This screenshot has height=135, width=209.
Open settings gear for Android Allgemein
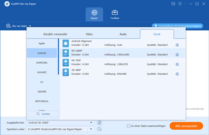(177, 45)
